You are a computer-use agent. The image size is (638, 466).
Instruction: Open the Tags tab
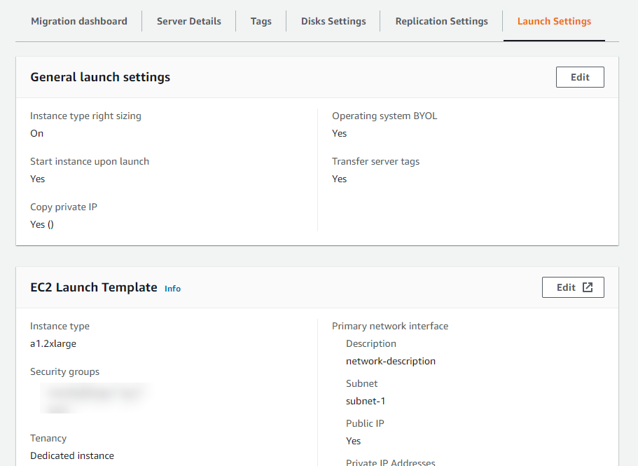point(261,21)
